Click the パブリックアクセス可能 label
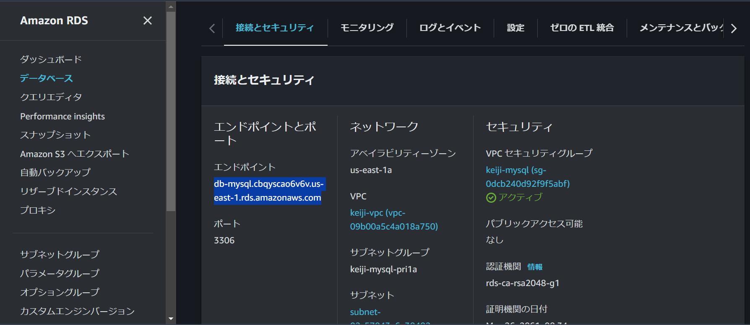 (534, 224)
